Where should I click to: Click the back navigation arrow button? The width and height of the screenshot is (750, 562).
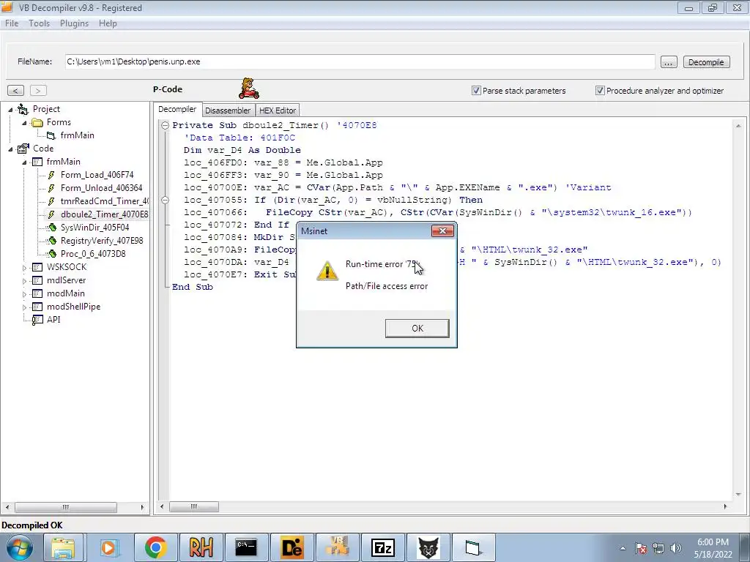pos(16,90)
